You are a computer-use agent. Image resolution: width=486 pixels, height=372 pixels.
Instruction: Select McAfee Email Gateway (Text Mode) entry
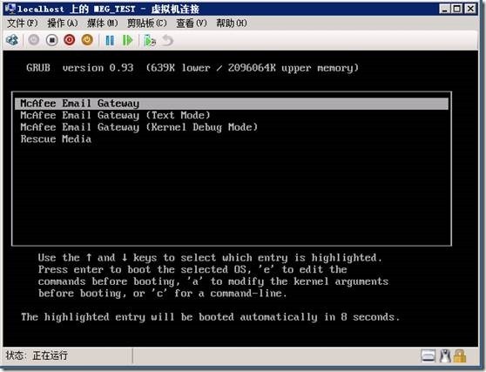coord(115,115)
